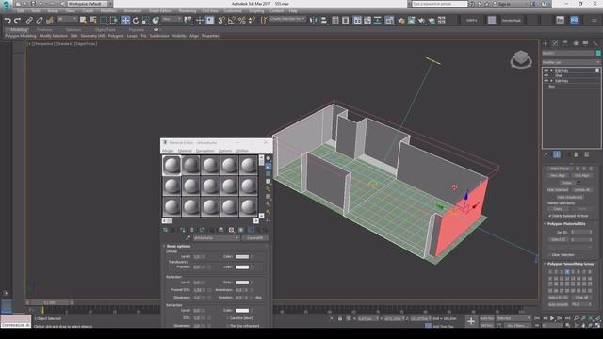
Task: Click Clear All smoothing groups button
Action: pyautogui.click(x=582, y=298)
